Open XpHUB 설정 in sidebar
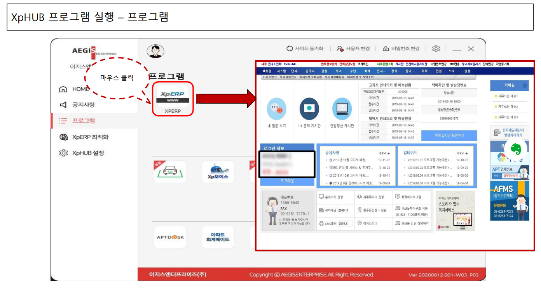Viewport: 541px width, 290px height. click(x=82, y=153)
